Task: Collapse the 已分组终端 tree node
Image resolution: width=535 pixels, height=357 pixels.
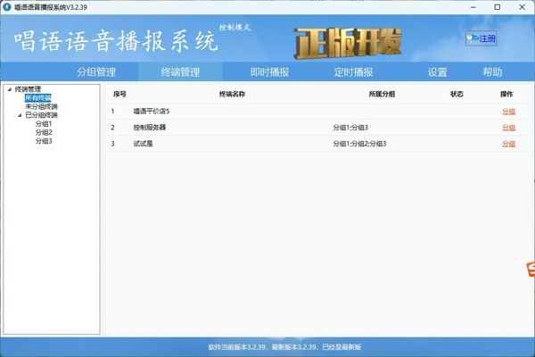Action: (x=20, y=115)
